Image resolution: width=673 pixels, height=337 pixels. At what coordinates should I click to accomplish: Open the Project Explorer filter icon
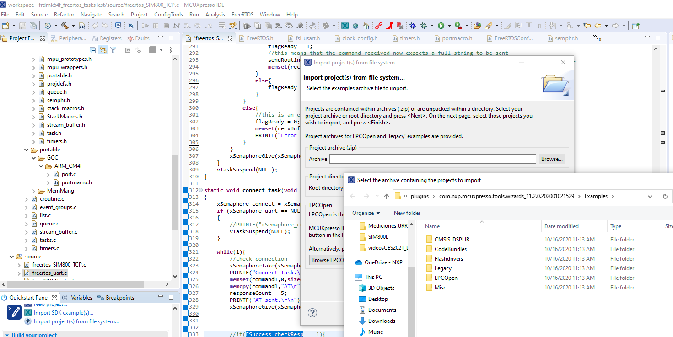(x=113, y=49)
